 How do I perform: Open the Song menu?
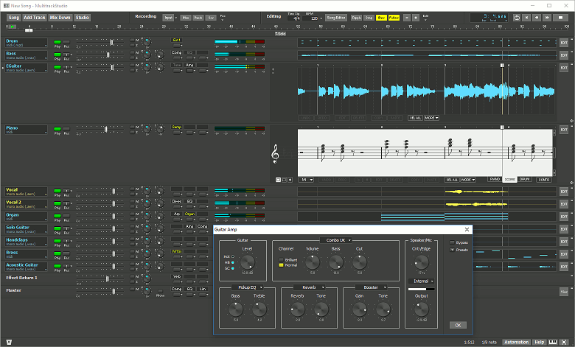[x=13, y=16]
